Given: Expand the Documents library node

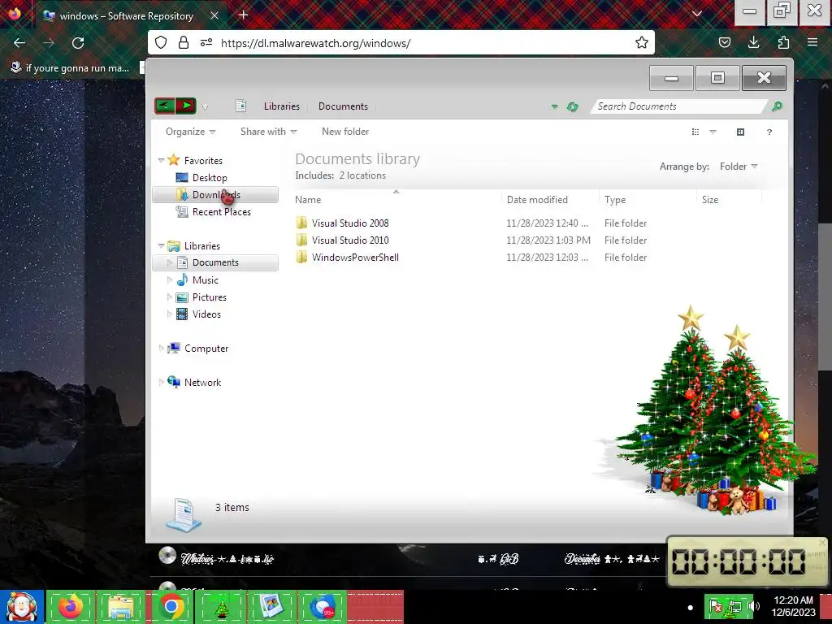Looking at the screenshot, I should [x=169, y=262].
